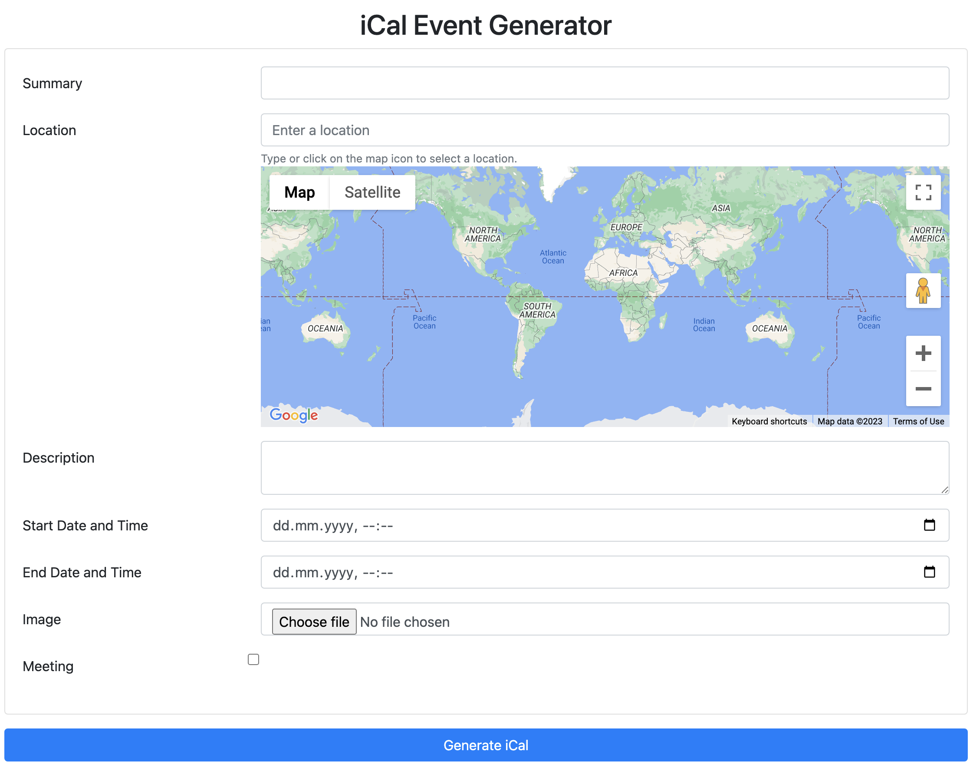This screenshot has width=973, height=768.
Task: Switch the map to Satellite view
Action: (x=372, y=192)
